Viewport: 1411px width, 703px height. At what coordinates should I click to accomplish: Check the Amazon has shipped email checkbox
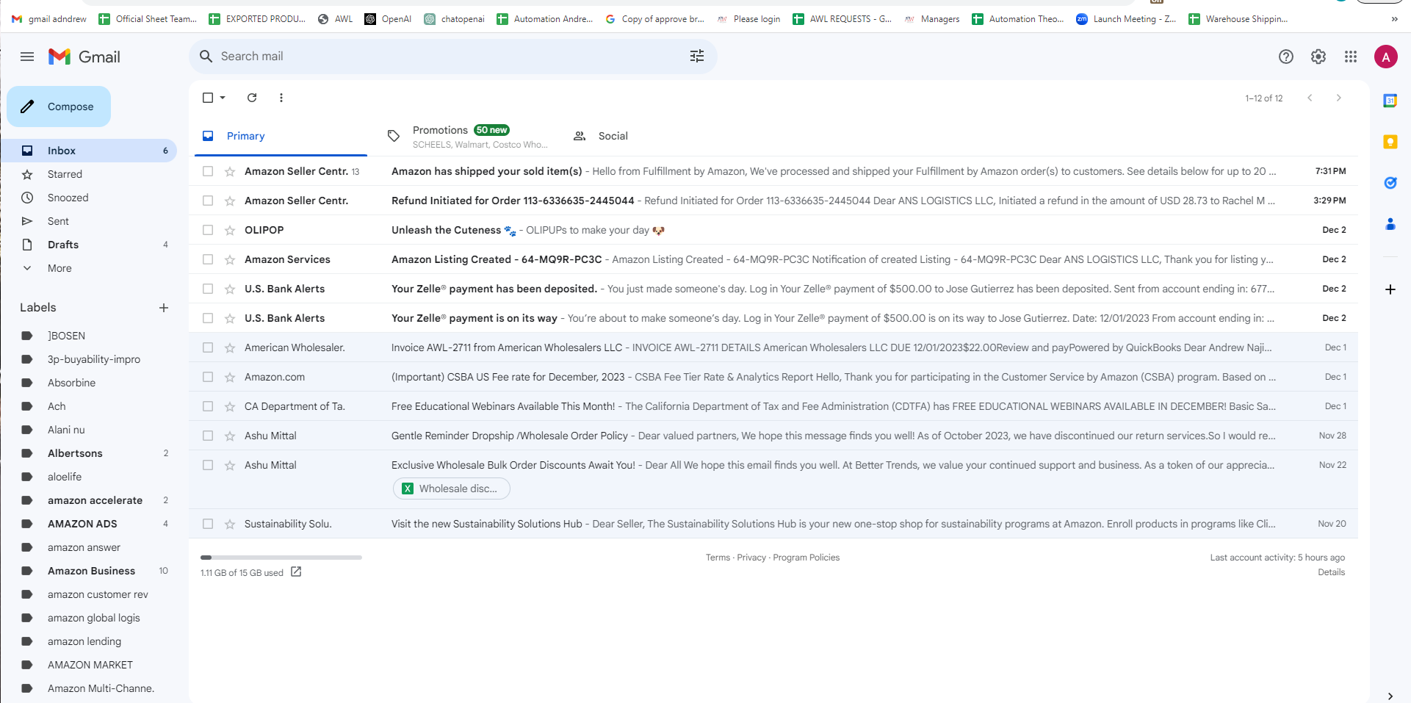[x=208, y=171]
